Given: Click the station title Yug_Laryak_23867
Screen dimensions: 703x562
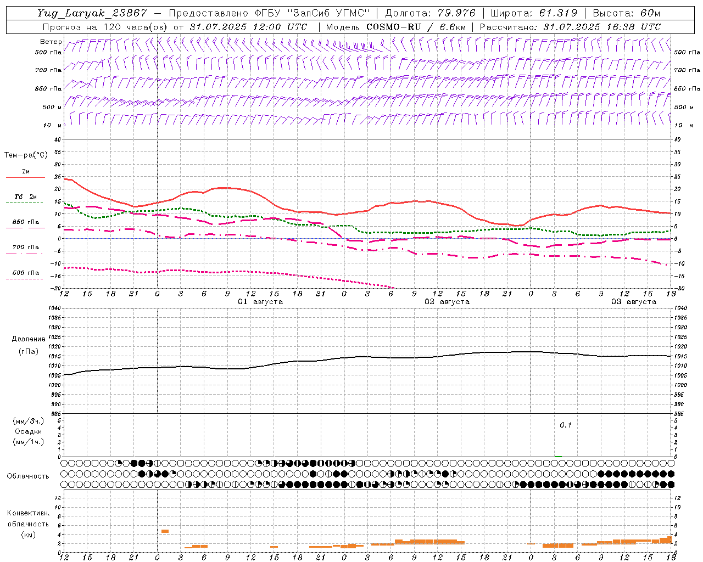Looking at the screenshot, I should [92, 13].
